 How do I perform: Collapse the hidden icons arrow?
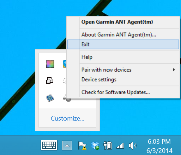[67, 146]
